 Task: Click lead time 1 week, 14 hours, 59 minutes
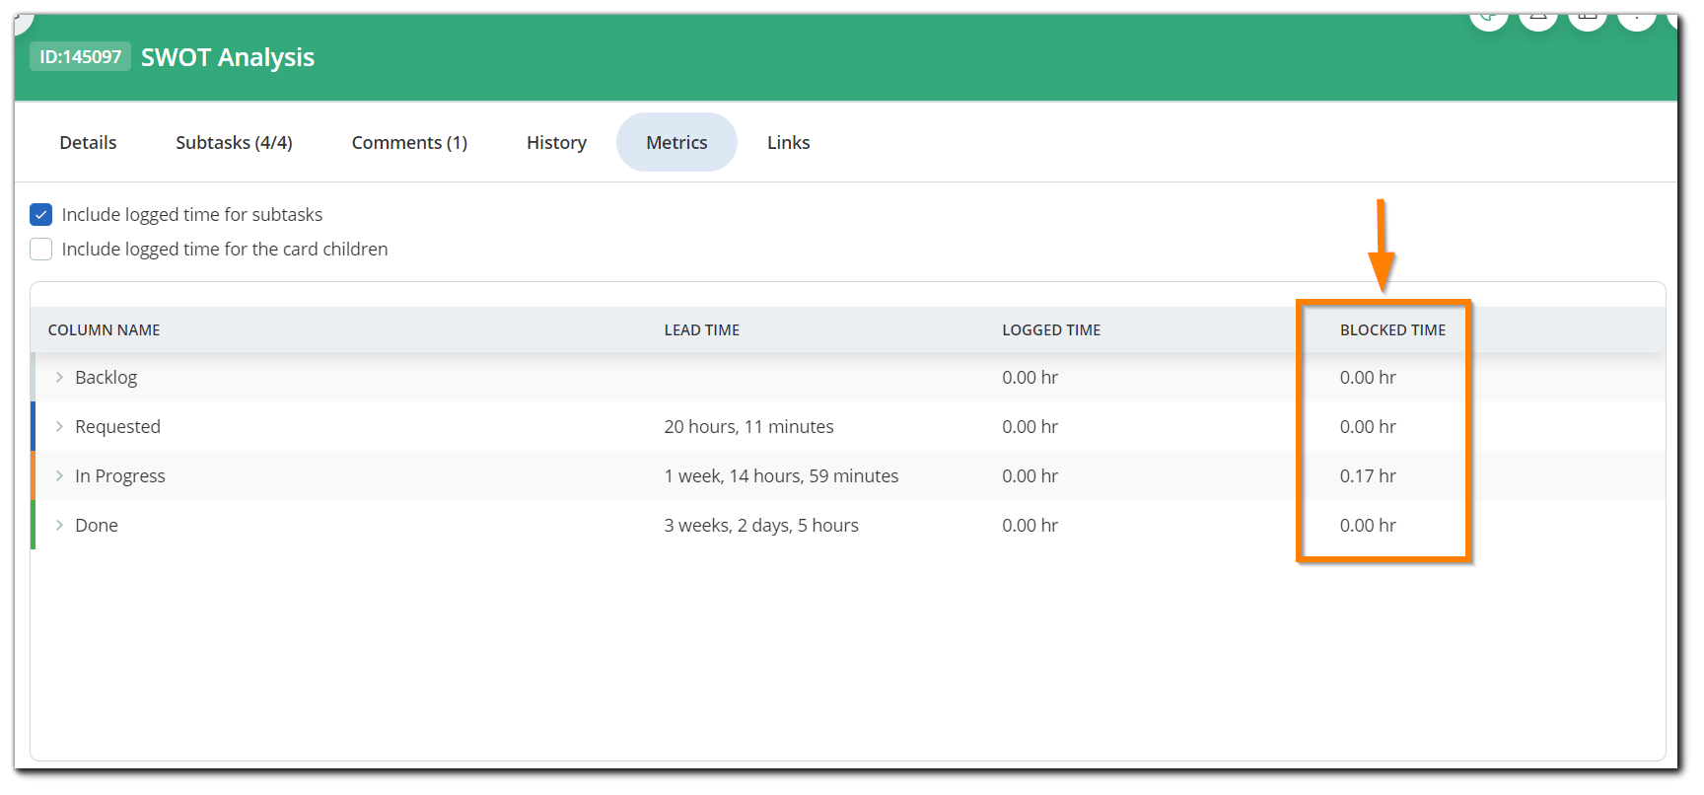pyautogui.click(x=781, y=475)
